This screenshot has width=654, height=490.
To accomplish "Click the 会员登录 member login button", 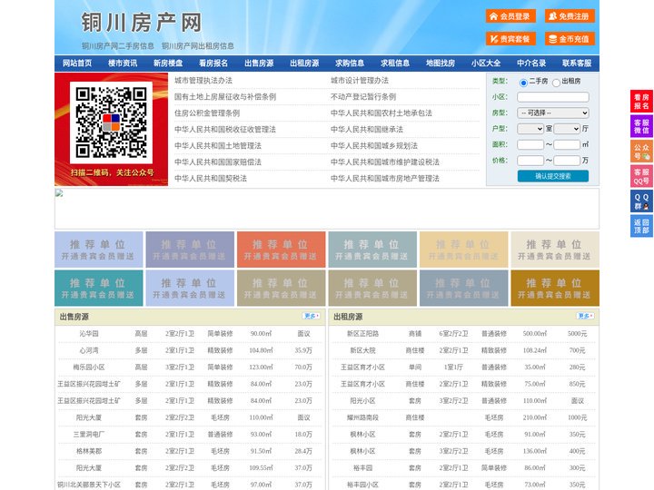I will pyautogui.click(x=510, y=16).
